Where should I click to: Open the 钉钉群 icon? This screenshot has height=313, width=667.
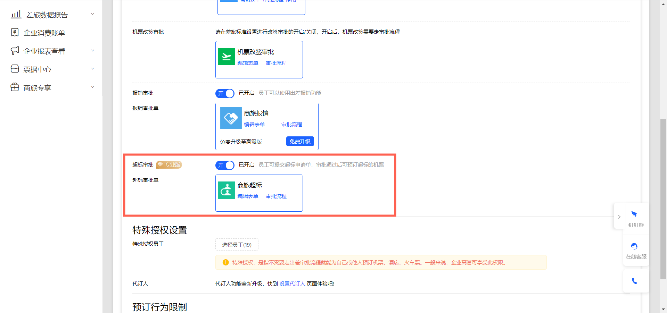pyautogui.click(x=634, y=214)
